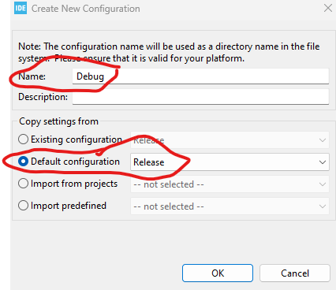
Task: Click the Name: label
Action: coord(32,76)
